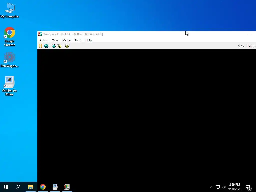Show hidden system tray icons
Screen dimensions: 256x192
(211, 187)
